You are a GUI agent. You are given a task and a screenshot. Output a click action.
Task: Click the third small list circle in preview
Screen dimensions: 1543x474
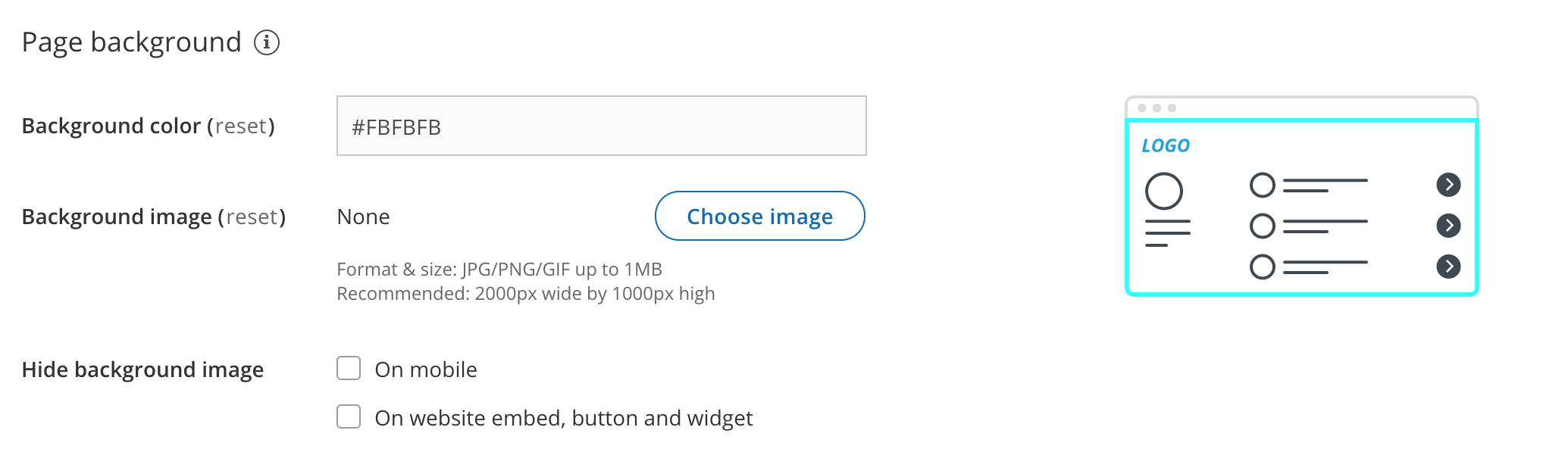(x=1262, y=267)
